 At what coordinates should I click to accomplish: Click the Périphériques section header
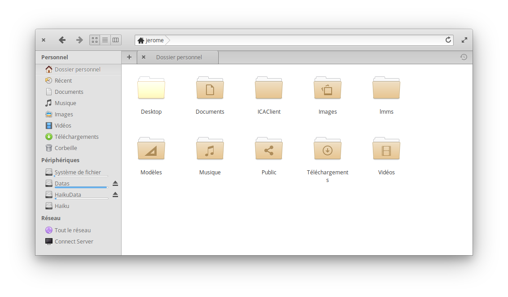click(x=60, y=160)
